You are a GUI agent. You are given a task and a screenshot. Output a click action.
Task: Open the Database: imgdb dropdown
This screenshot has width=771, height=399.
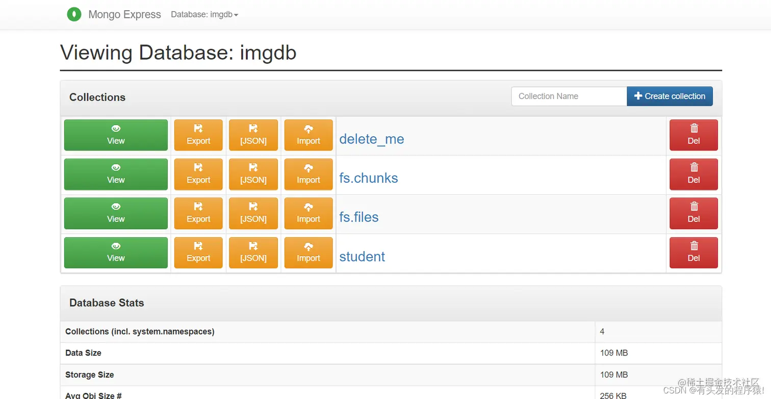204,15
